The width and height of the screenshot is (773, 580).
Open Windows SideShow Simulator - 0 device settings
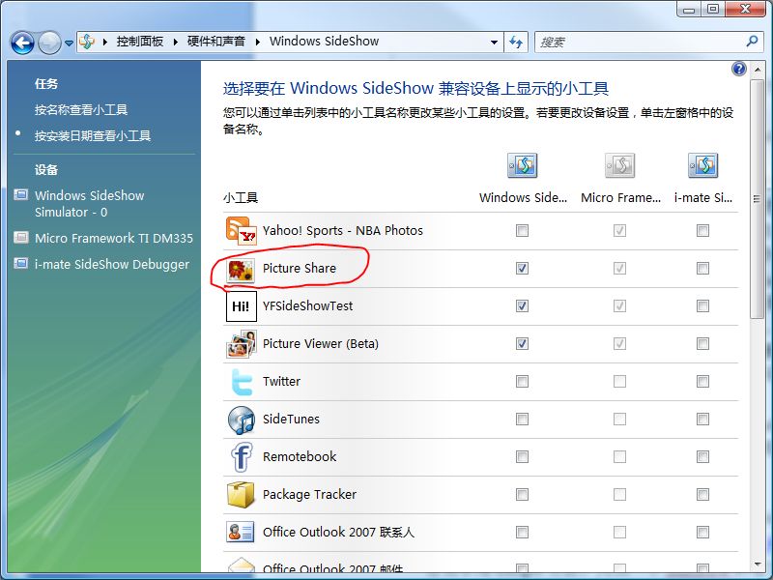(89, 204)
